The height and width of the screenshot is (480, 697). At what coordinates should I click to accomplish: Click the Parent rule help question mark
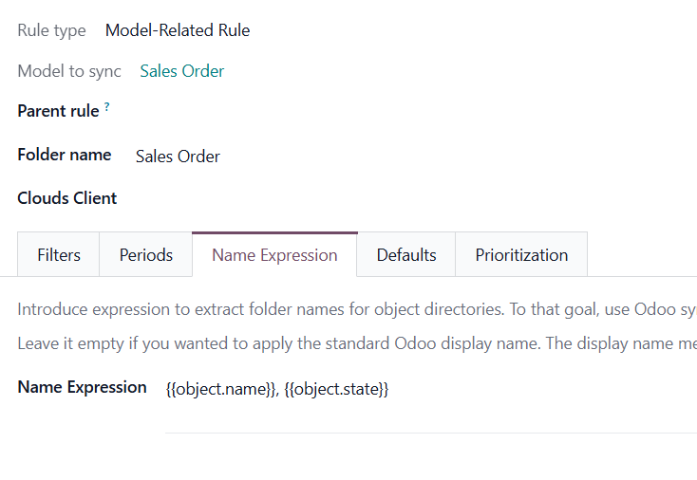point(107,108)
